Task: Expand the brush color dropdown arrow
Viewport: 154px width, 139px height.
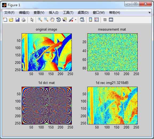Action: click(x=76, y=20)
